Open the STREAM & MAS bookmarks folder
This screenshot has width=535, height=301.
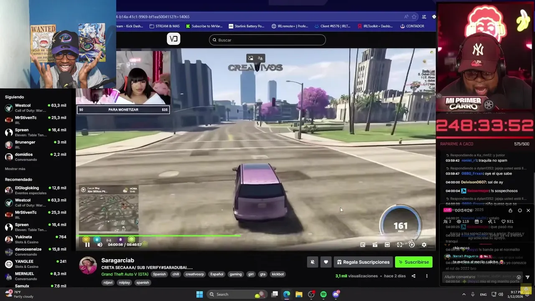coord(164,26)
